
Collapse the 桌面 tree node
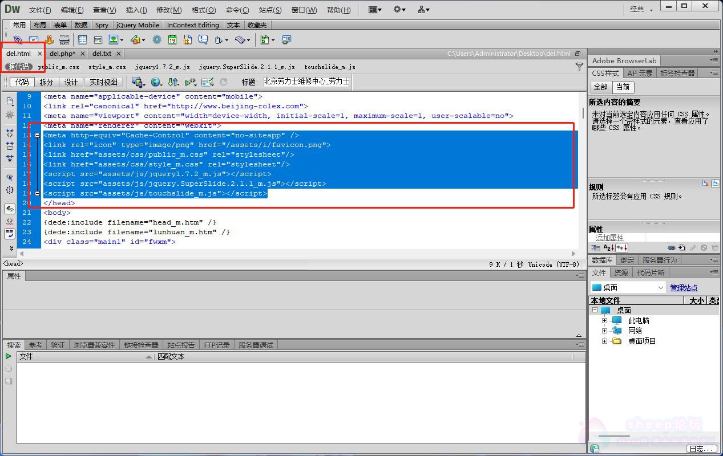pos(595,310)
